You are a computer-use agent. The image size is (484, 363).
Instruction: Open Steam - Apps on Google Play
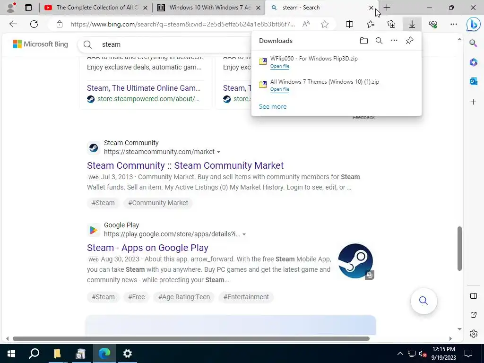tap(147, 248)
